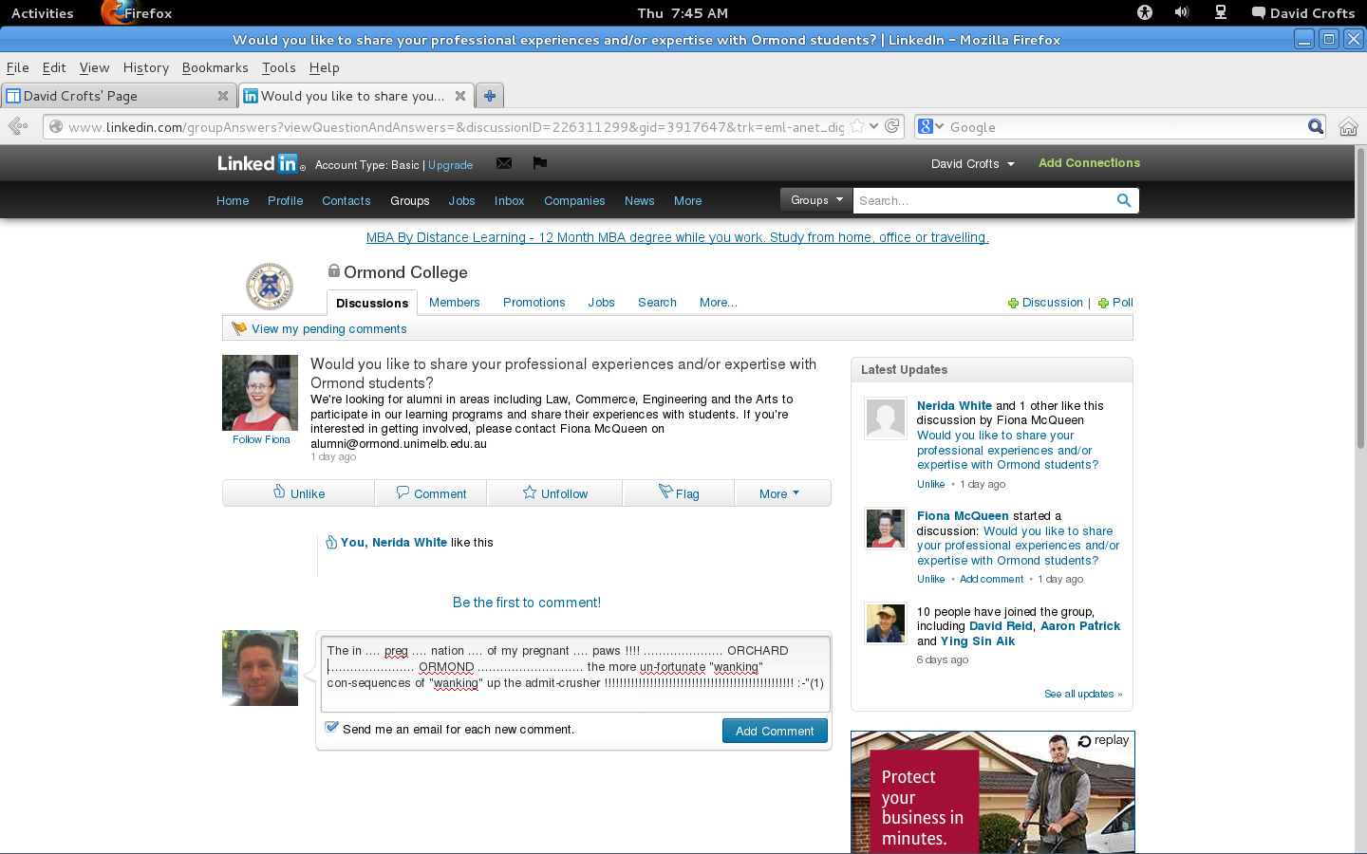Click 'See all updates' link

coord(1083,694)
